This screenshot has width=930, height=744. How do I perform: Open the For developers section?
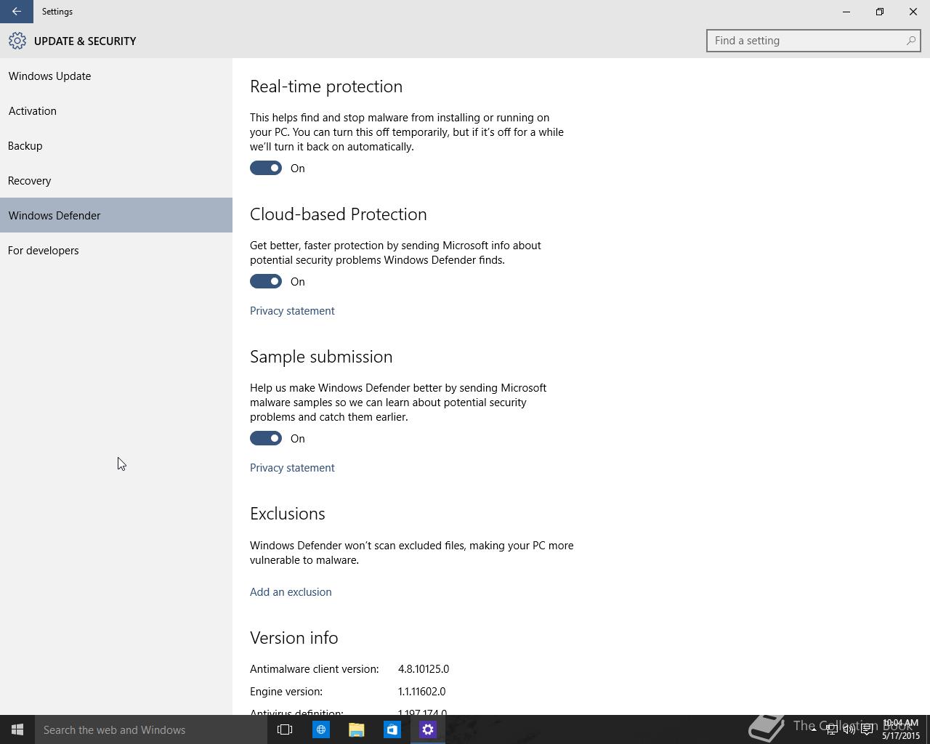click(x=116, y=250)
